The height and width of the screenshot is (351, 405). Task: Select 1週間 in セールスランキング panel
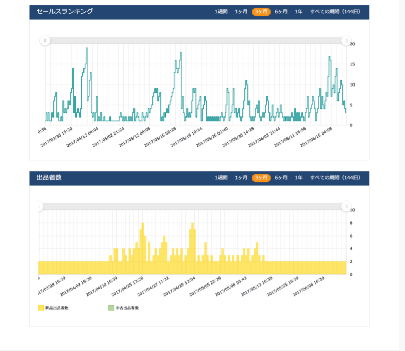point(221,11)
